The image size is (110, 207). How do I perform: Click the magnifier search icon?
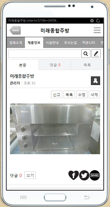(x=86, y=54)
